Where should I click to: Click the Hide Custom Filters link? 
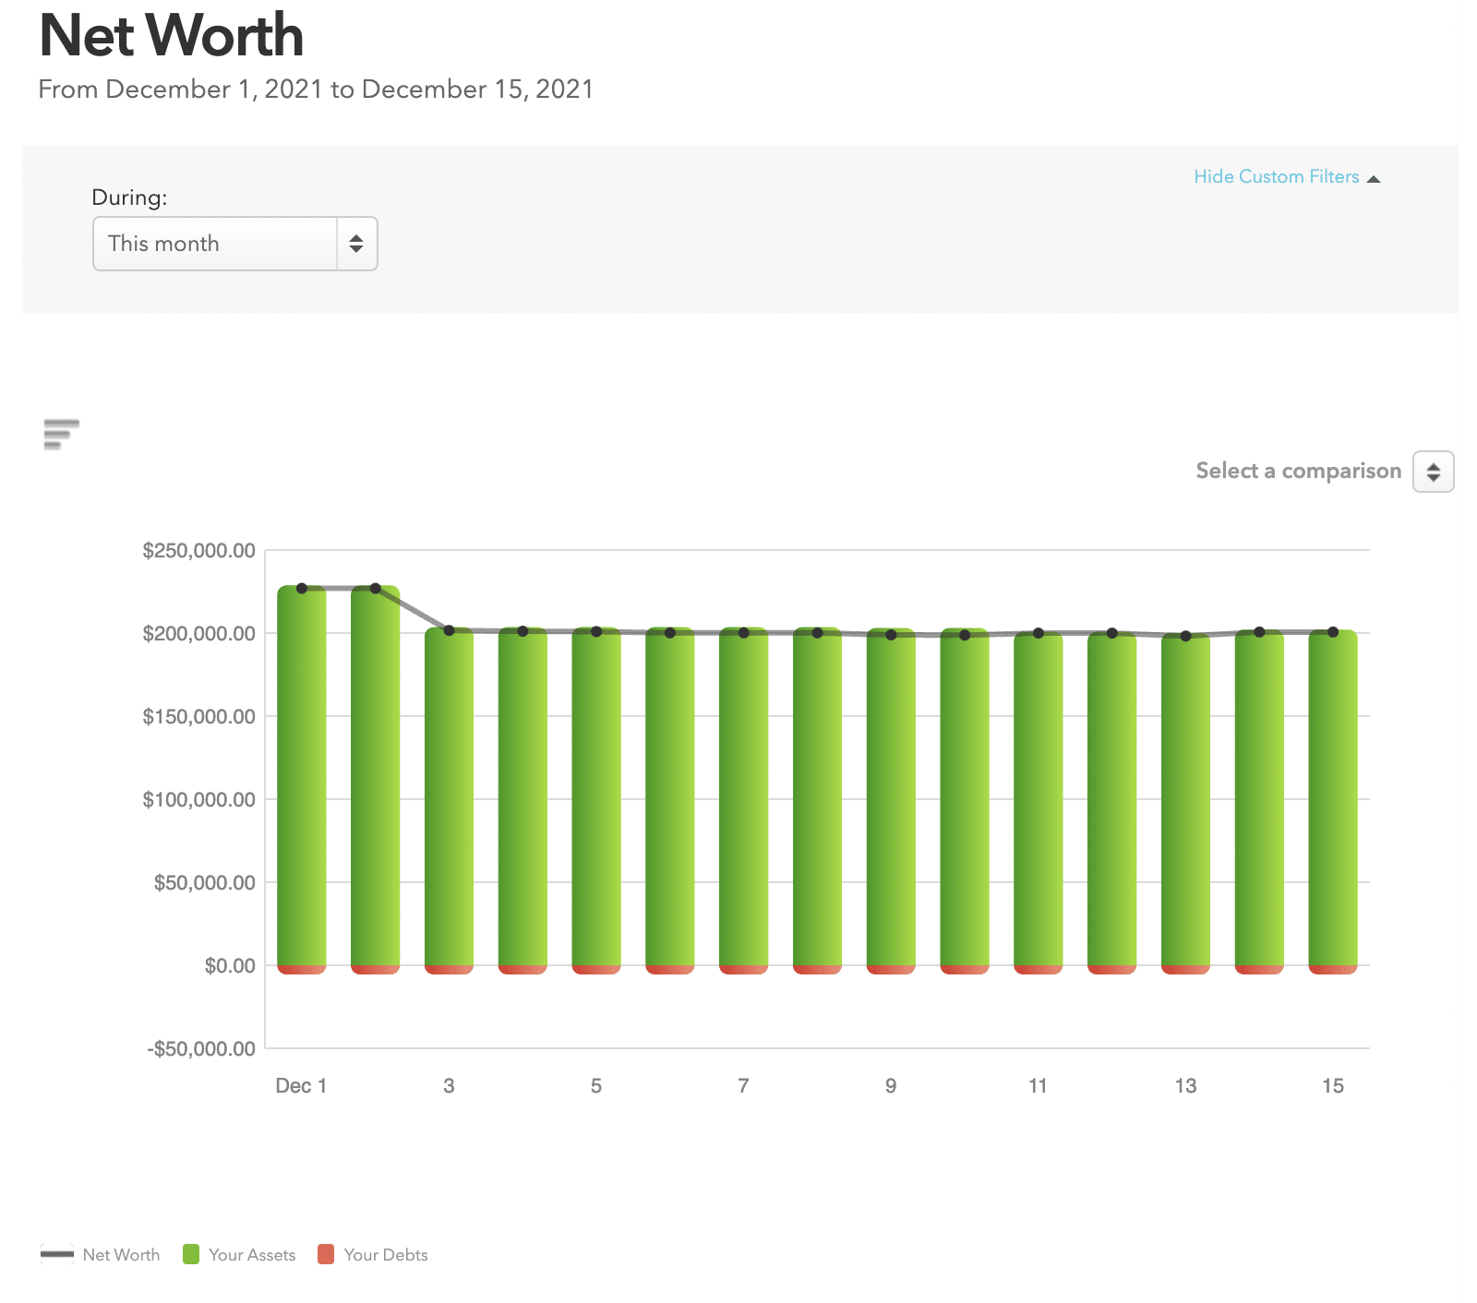point(1276,176)
